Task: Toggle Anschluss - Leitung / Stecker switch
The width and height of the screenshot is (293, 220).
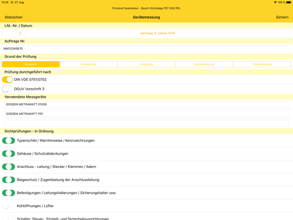Action: click(8, 167)
